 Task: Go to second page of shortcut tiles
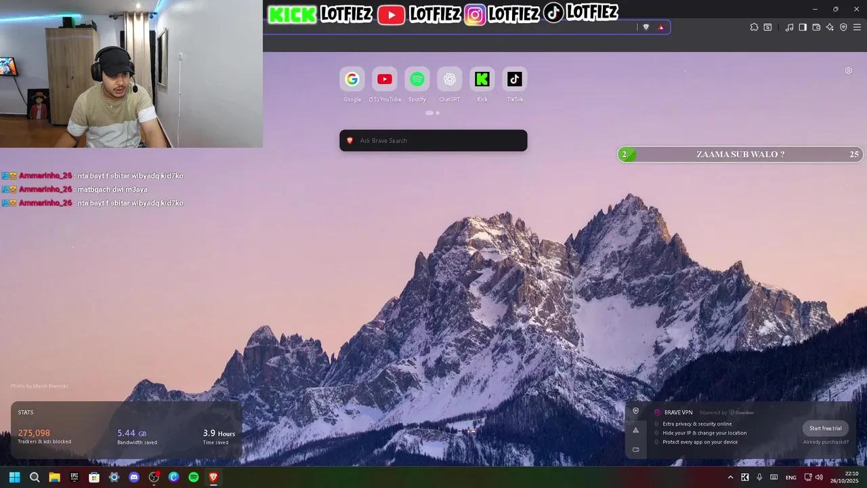[438, 113]
